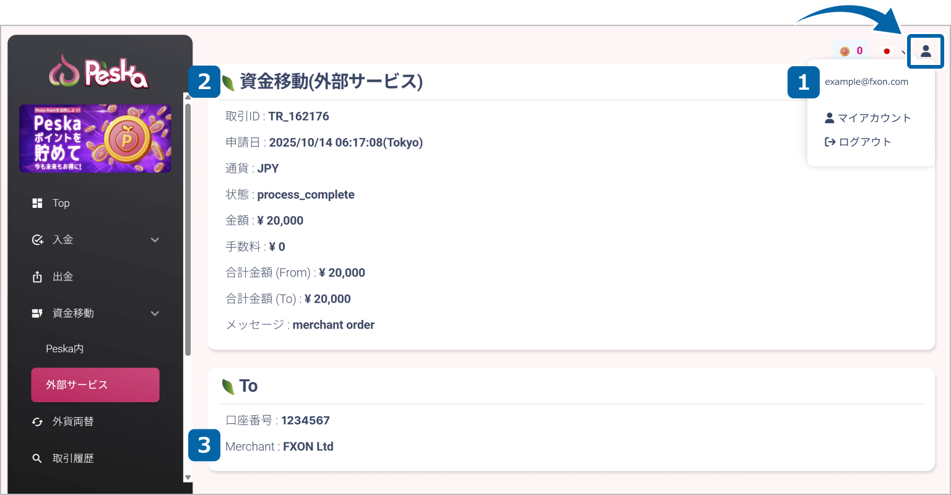Viewport: 951px width, 495px height.
Task: Click the Peska points promo banner
Action: point(95,139)
